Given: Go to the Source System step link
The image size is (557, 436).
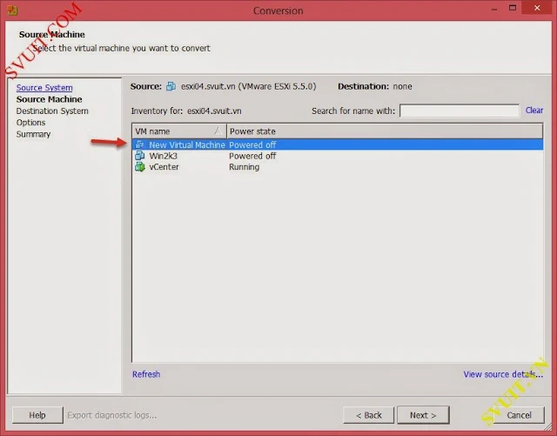Looking at the screenshot, I should click(44, 87).
